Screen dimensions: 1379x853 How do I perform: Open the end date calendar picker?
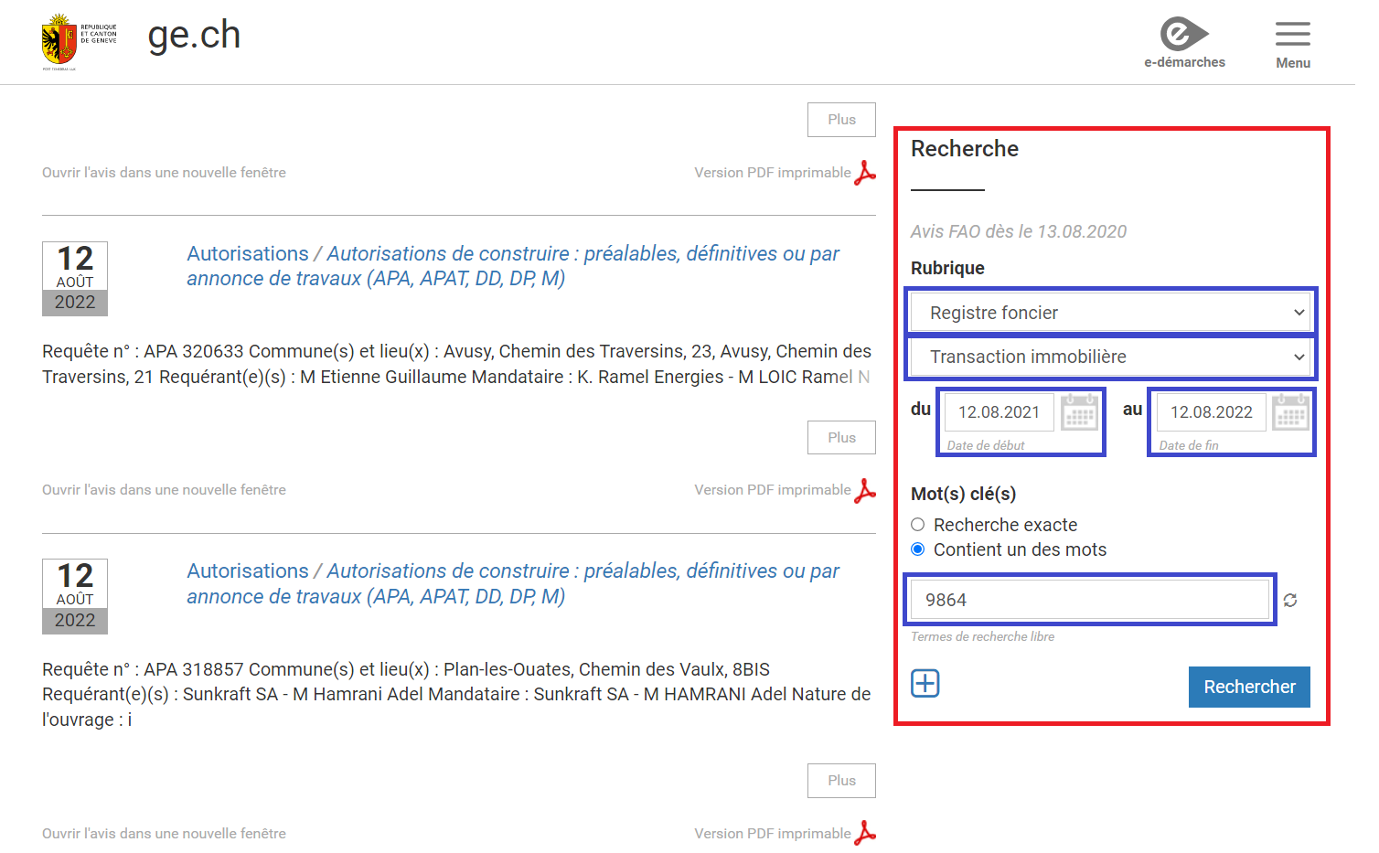pyautogui.click(x=1291, y=412)
